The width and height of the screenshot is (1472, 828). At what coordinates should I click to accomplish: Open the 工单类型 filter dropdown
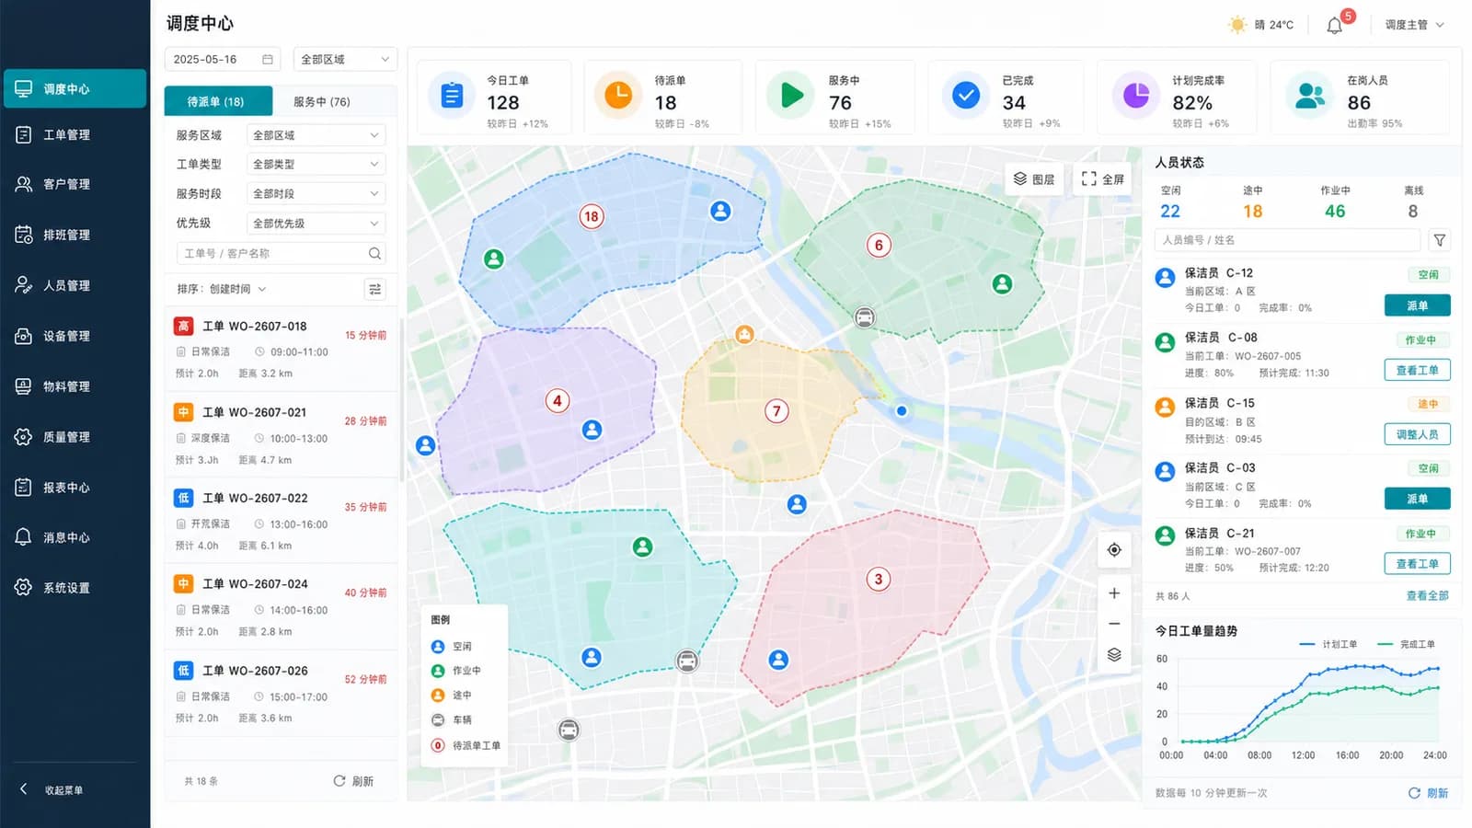pyautogui.click(x=316, y=165)
